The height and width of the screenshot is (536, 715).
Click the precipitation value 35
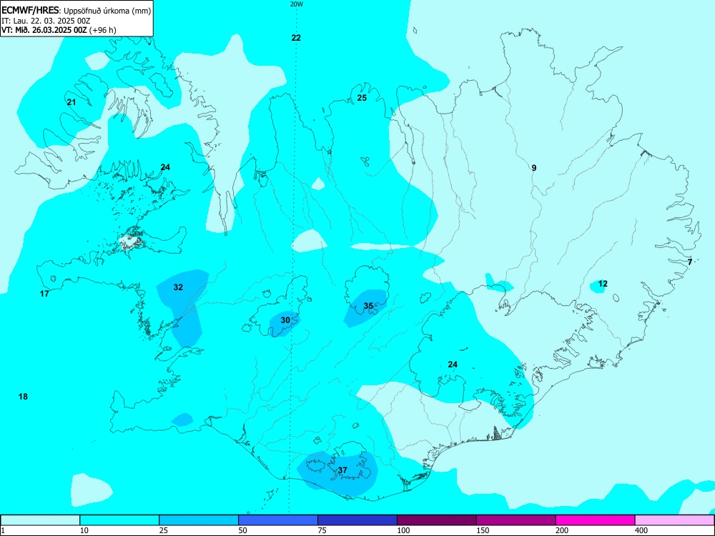368,306
